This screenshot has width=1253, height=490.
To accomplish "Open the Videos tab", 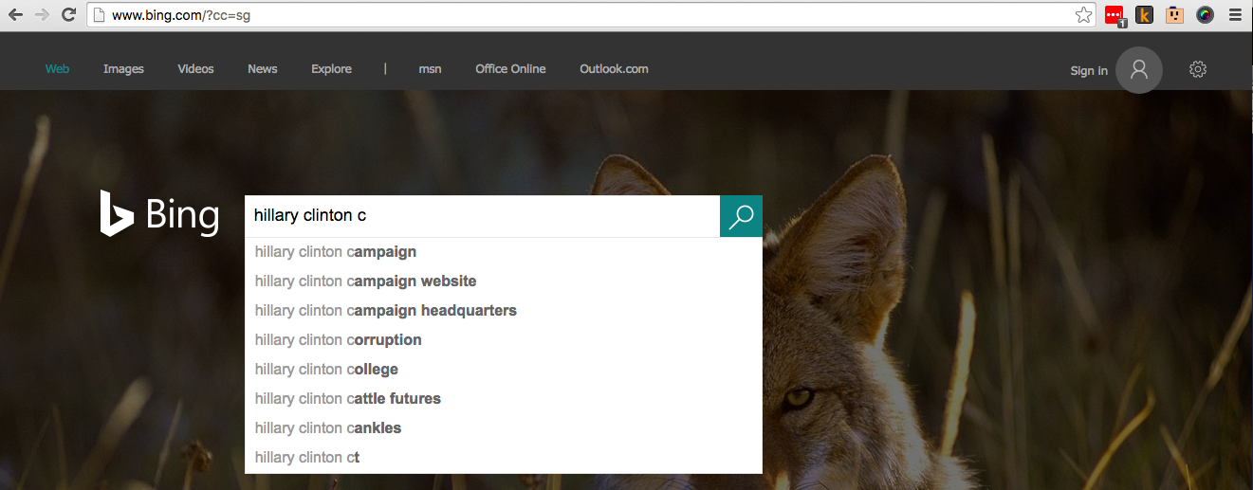I will (195, 69).
